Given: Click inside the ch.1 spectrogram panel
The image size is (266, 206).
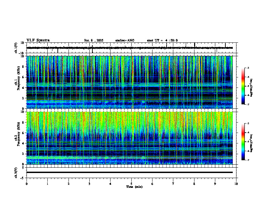Looking at the screenshot, I should coord(129,82).
